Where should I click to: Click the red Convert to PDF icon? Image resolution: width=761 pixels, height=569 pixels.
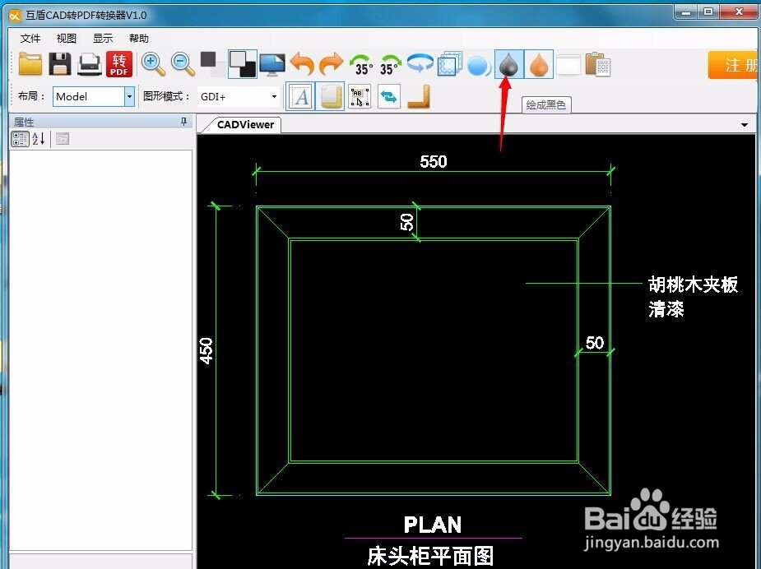click(119, 64)
